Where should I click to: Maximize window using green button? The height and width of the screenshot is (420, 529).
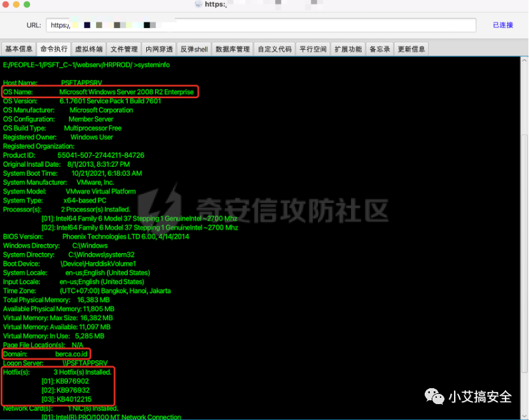pos(27,4)
